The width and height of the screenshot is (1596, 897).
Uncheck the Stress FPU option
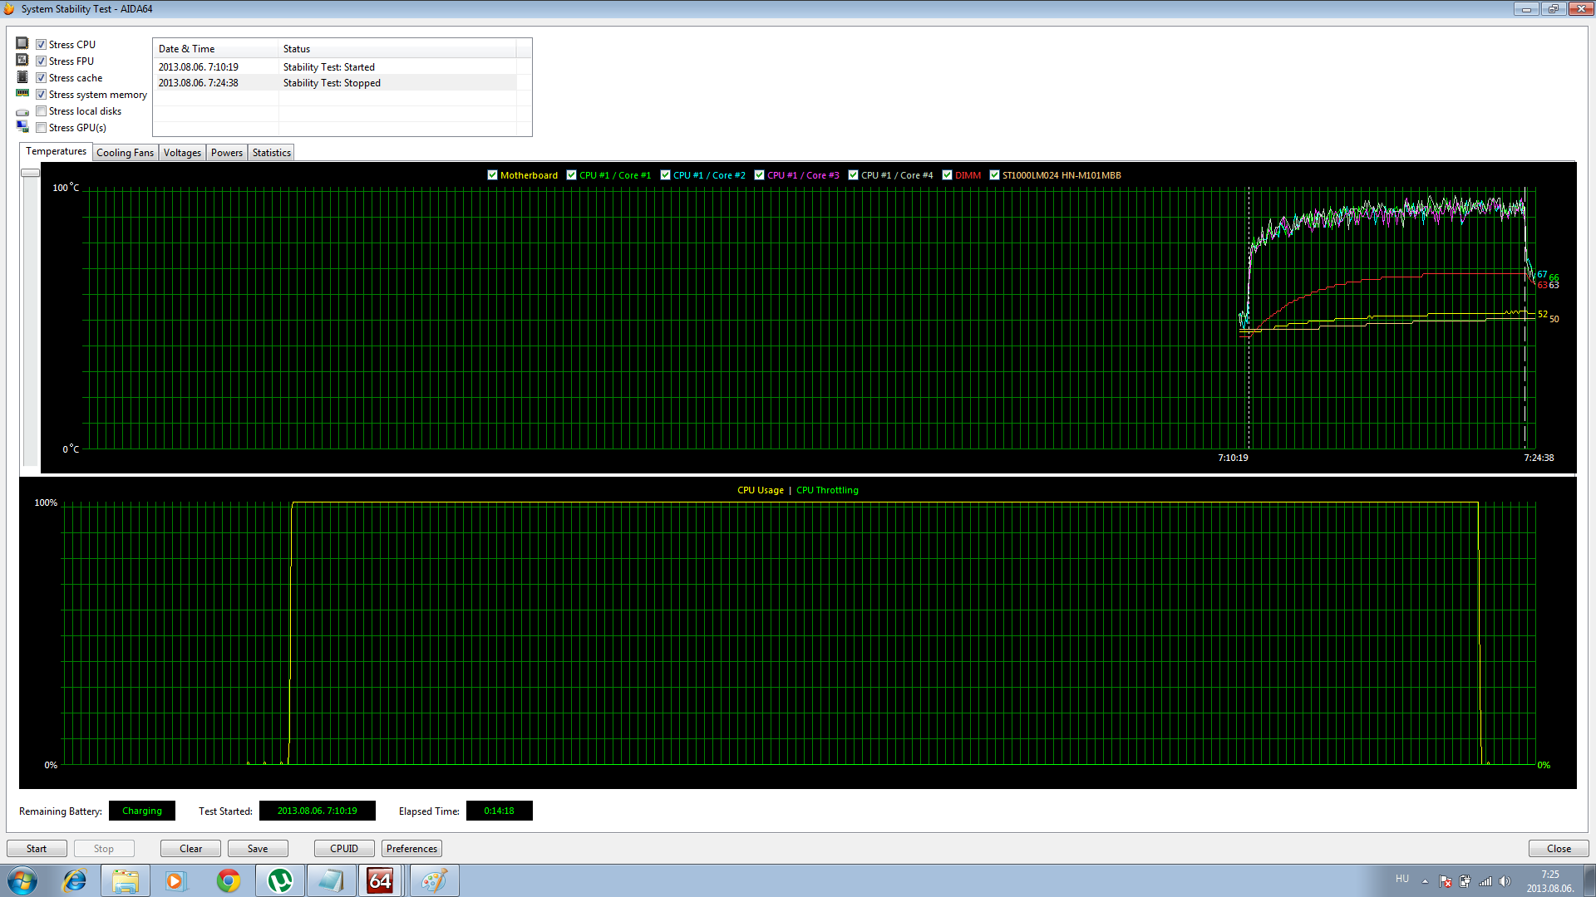coord(41,61)
